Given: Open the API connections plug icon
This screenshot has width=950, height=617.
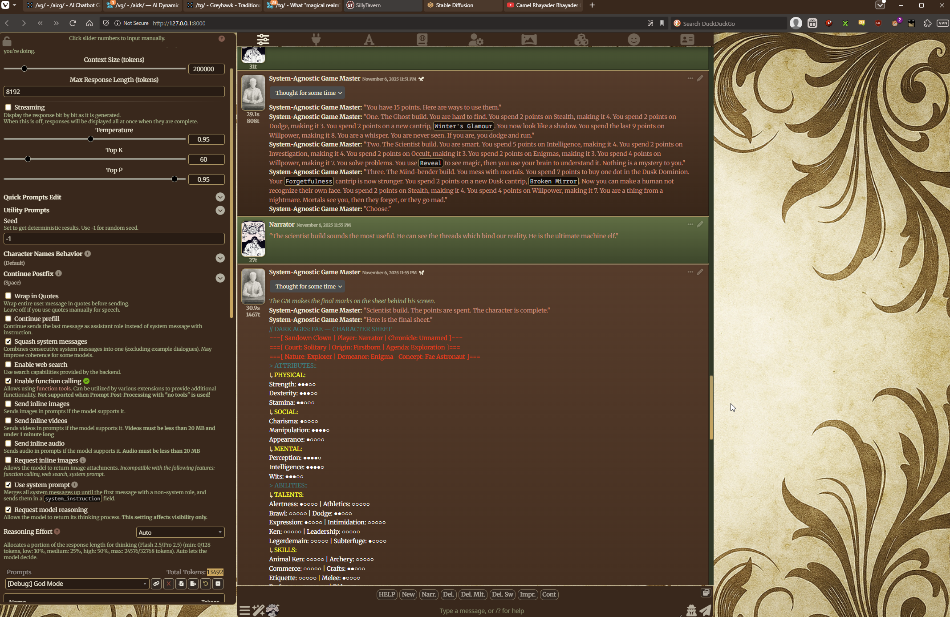Looking at the screenshot, I should 316,40.
